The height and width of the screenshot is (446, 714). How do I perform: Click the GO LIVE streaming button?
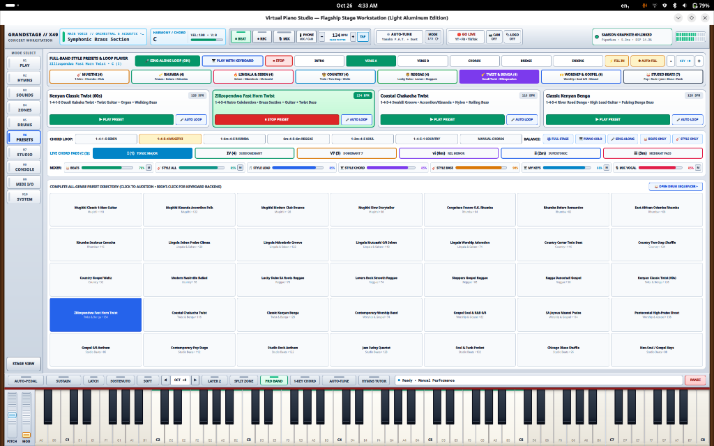466,37
